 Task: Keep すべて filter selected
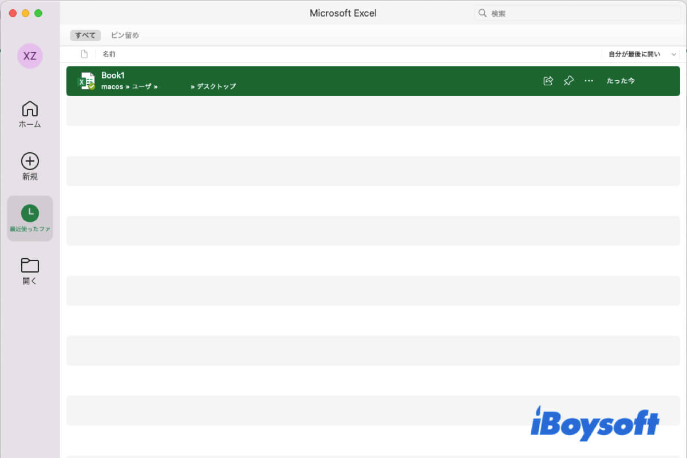[x=85, y=35]
